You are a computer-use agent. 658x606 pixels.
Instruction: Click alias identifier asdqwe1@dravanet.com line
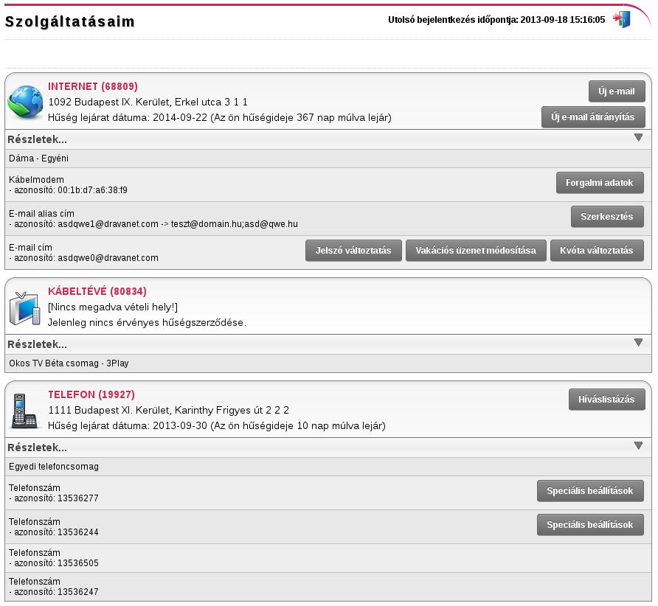click(x=153, y=224)
